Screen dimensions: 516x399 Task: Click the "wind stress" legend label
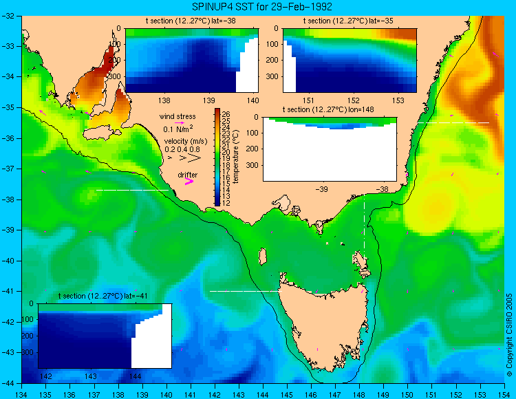tap(178, 116)
